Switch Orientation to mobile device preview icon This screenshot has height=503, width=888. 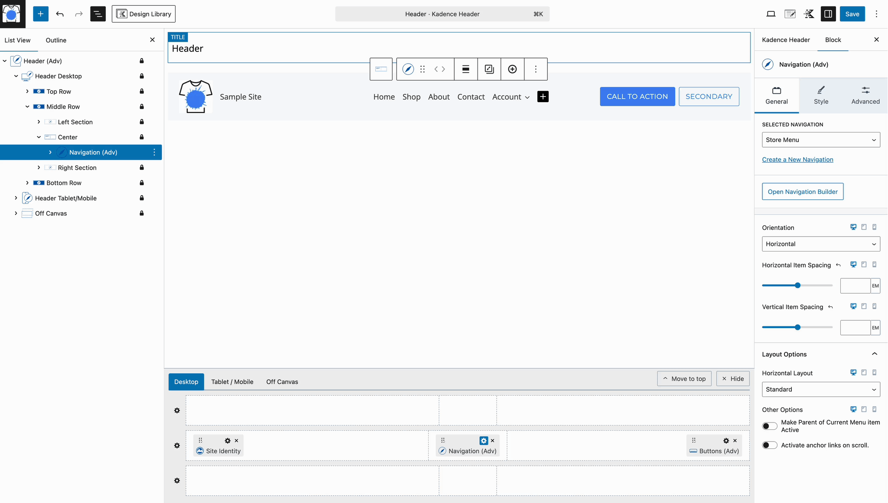pyautogui.click(x=874, y=227)
